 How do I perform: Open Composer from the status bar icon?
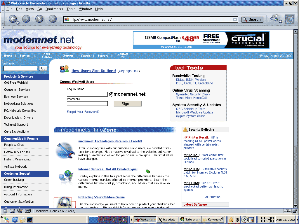click(x=20, y=211)
